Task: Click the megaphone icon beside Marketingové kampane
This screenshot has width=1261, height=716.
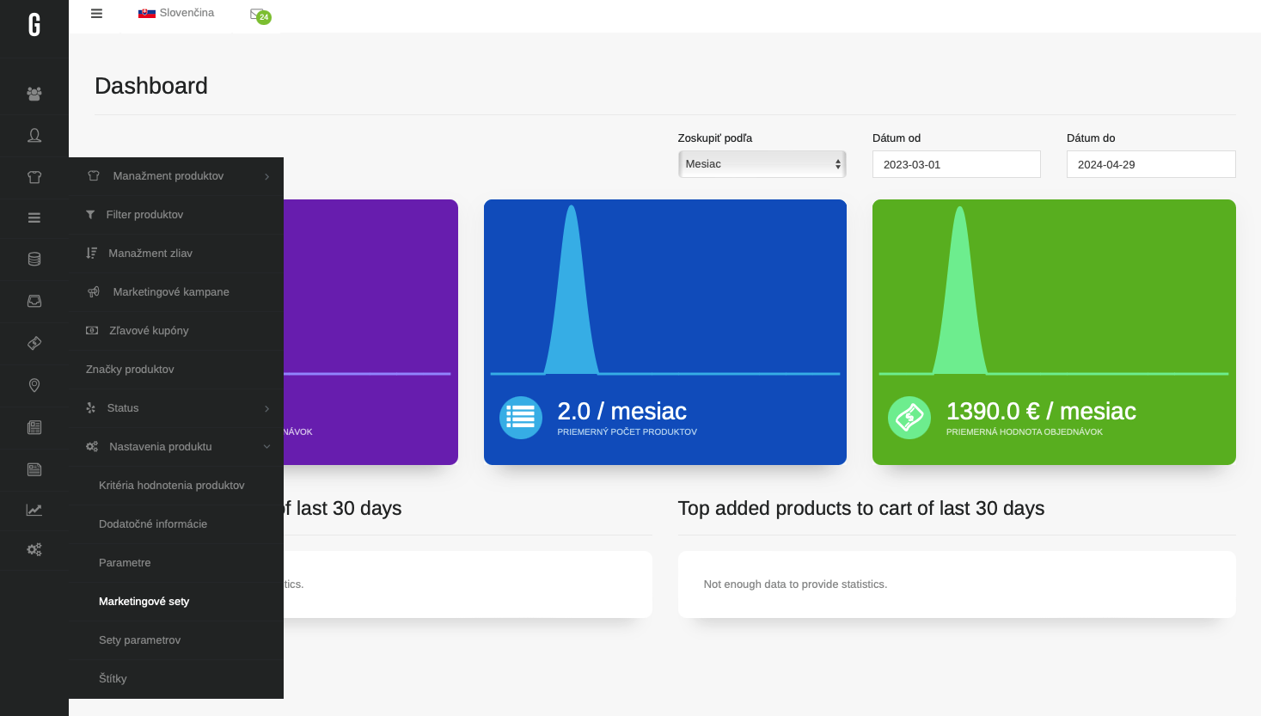Action: point(94,292)
